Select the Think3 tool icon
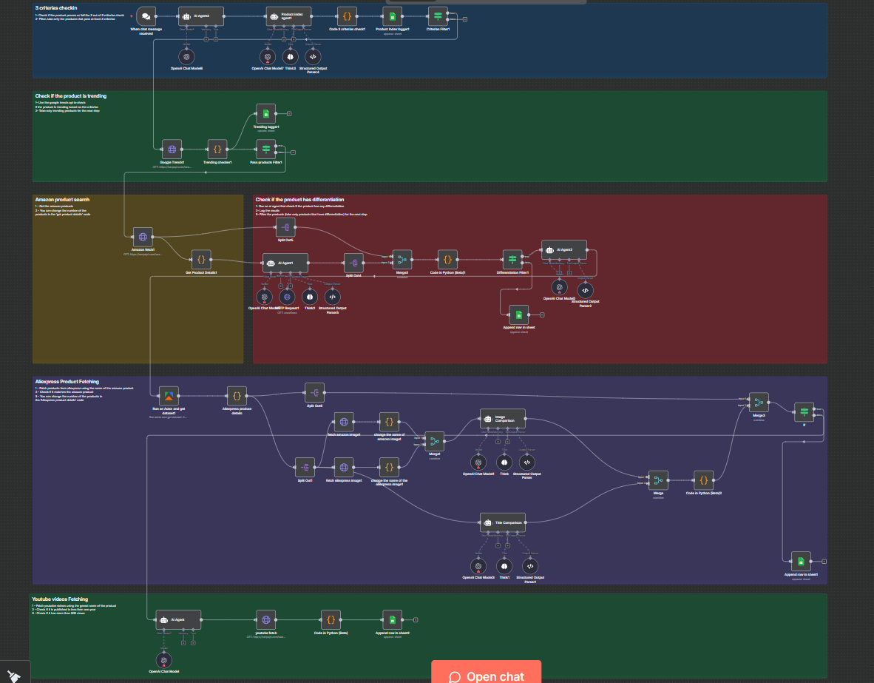The height and width of the screenshot is (683, 874). [288, 55]
